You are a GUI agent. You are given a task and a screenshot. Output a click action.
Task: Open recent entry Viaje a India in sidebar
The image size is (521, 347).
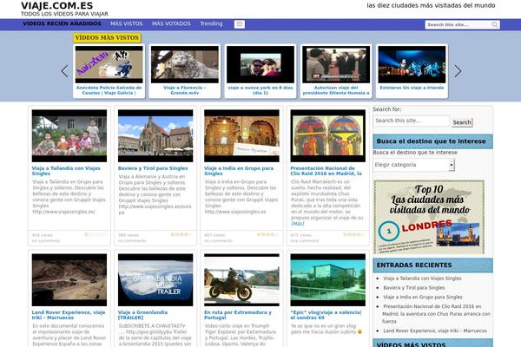pos(422,297)
